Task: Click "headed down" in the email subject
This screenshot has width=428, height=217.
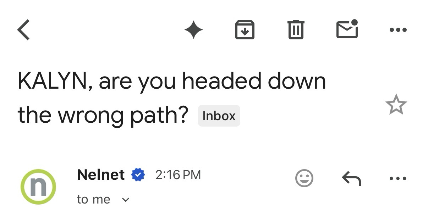Action: click(x=254, y=82)
